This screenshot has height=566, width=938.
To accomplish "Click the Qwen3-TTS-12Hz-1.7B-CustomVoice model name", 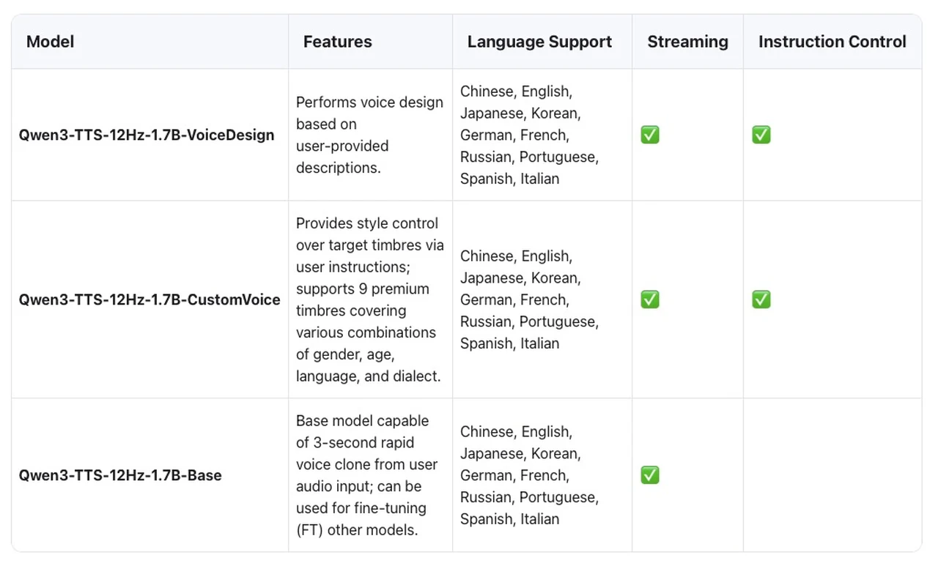I will pyautogui.click(x=149, y=299).
